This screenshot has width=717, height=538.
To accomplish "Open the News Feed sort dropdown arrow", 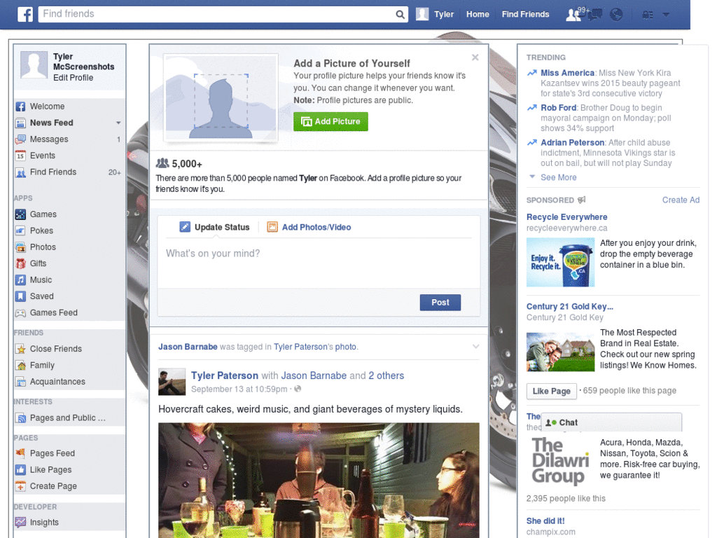I will pos(118,123).
